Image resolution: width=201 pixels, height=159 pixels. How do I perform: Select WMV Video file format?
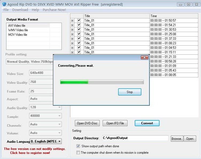pos(28,30)
